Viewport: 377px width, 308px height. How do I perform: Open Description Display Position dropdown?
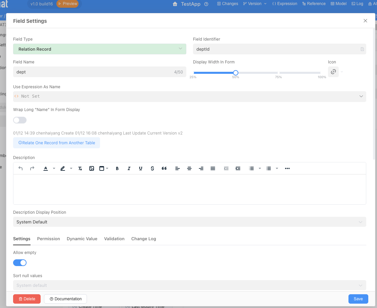(x=189, y=222)
